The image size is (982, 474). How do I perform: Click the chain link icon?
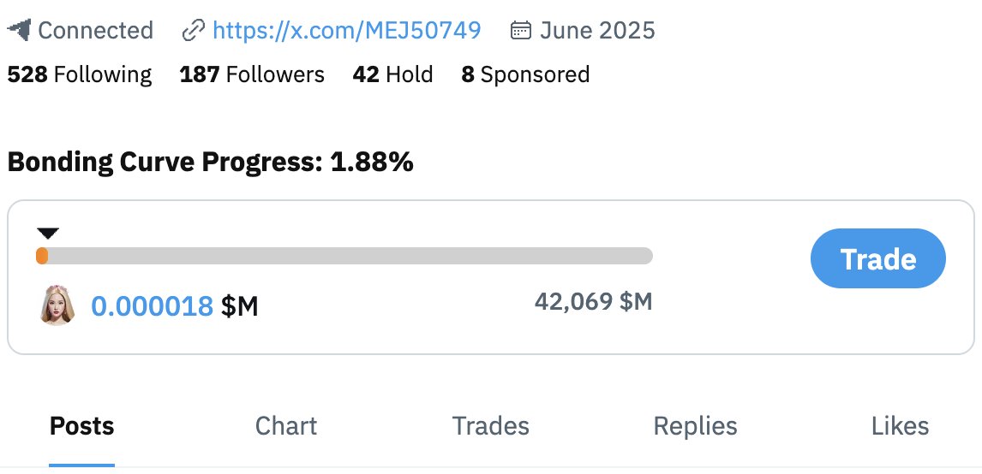(193, 31)
